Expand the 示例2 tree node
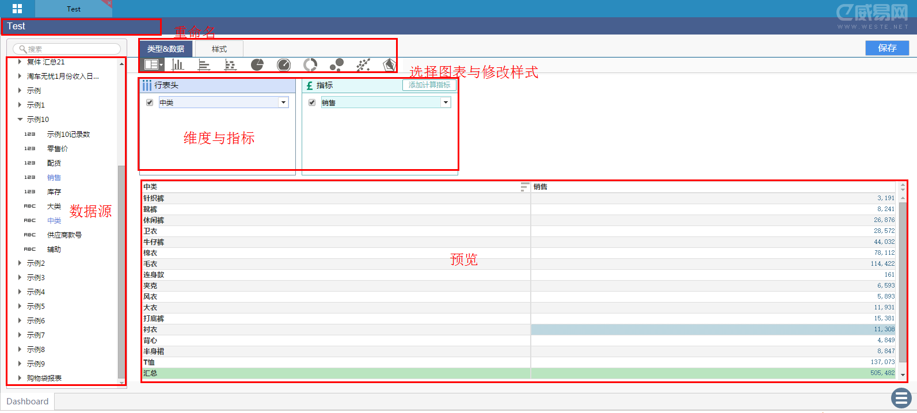 pyautogui.click(x=20, y=263)
